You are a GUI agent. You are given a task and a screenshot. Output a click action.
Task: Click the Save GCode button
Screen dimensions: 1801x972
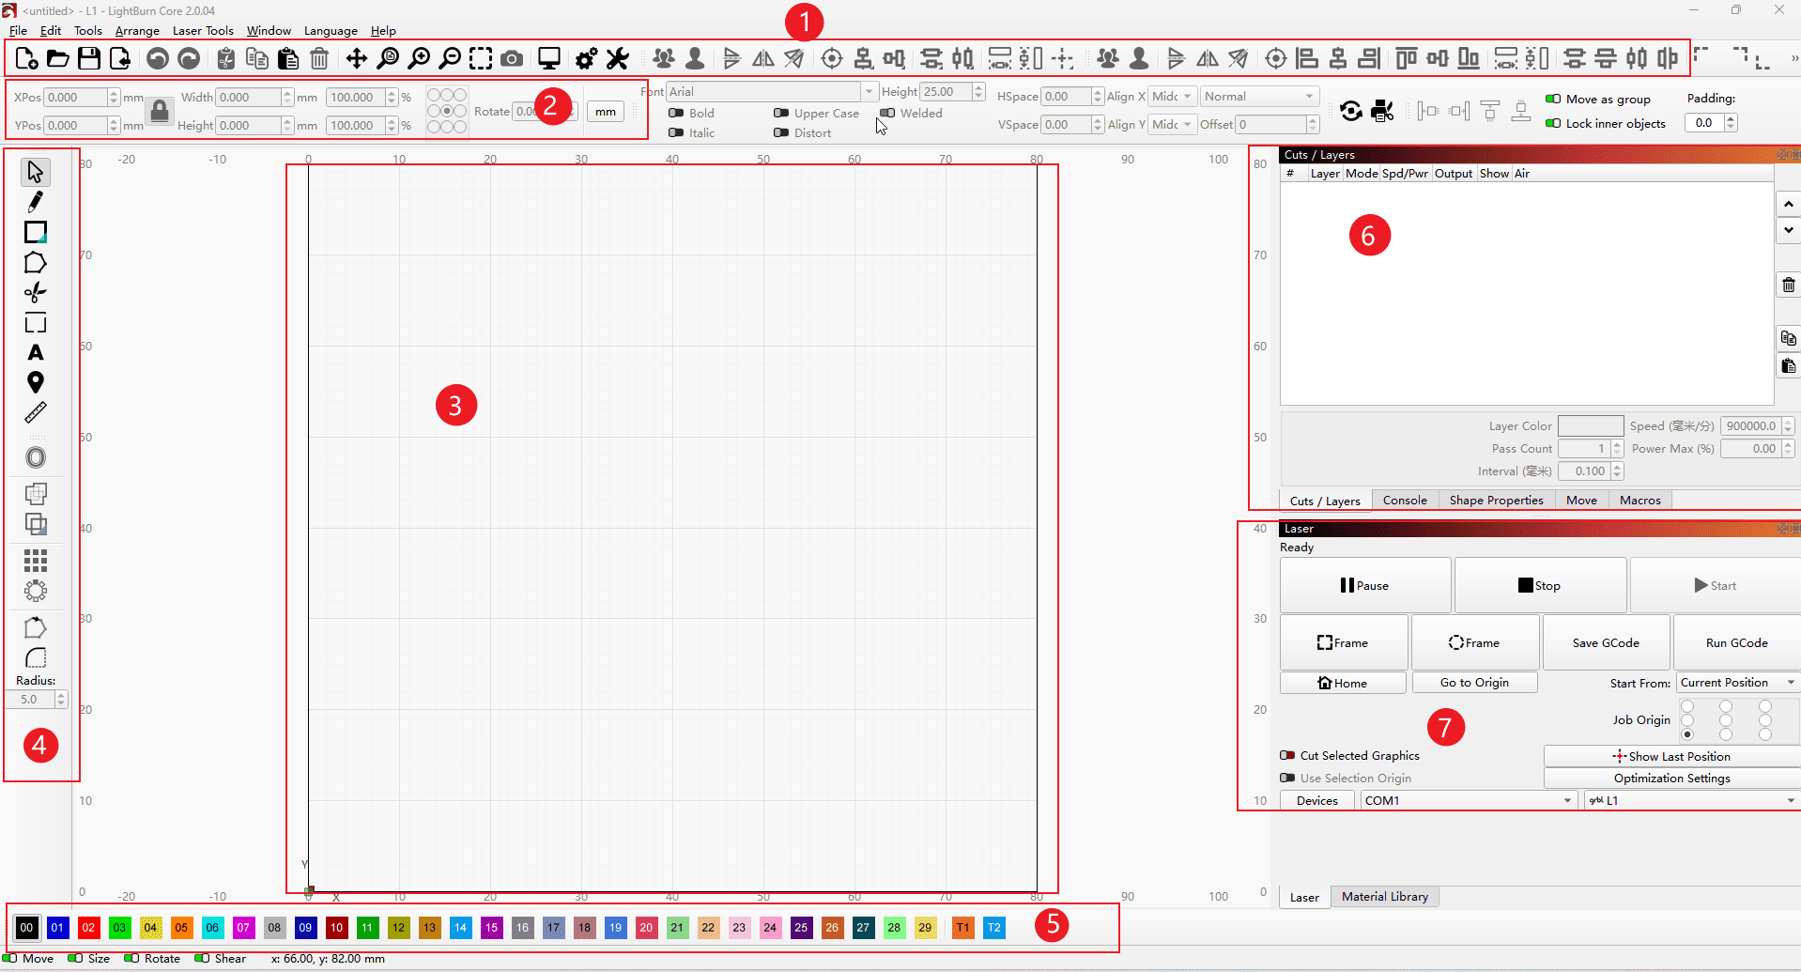pos(1606,642)
